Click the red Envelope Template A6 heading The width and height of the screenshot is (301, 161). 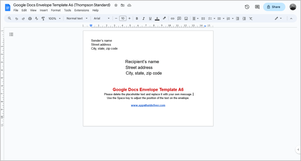148,90
